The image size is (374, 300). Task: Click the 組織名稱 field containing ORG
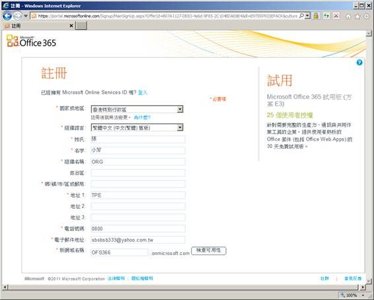(x=138, y=161)
